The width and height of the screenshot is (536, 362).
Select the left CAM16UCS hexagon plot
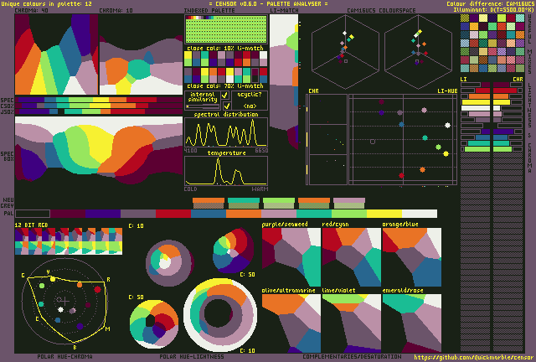(x=345, y=51)
